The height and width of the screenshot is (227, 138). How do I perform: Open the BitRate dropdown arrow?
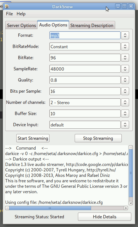point(125,57)
